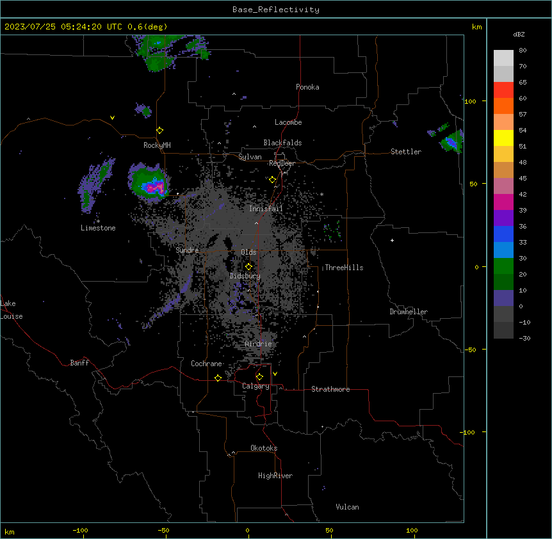Click the asterisk marker above Limestone
Viewport: 552px width, 539px height.
pyautogui.click(x=98, y=221)
